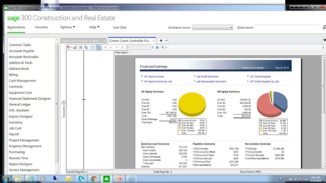Select the Main Report tab

(122, 53)
